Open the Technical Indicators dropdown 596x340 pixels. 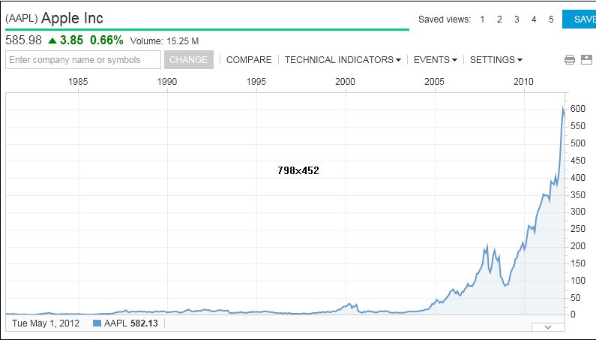tap(343, 60)
